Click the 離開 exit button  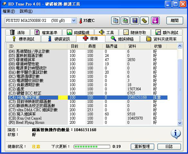tap(175, 21)
